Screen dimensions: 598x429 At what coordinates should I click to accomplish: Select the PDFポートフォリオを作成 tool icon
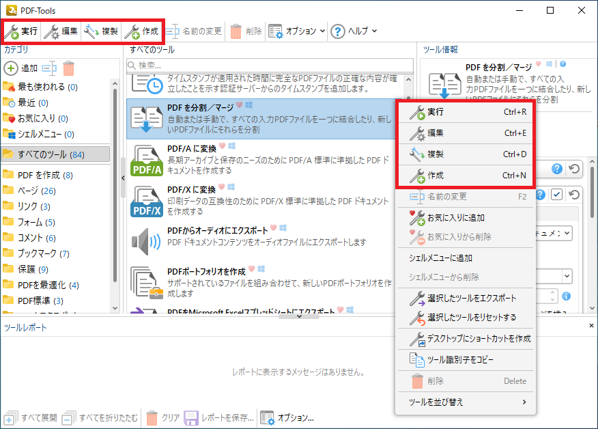147,283
